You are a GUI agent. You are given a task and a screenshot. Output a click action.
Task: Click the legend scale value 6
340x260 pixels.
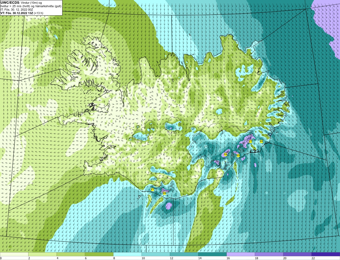point(86,258)
